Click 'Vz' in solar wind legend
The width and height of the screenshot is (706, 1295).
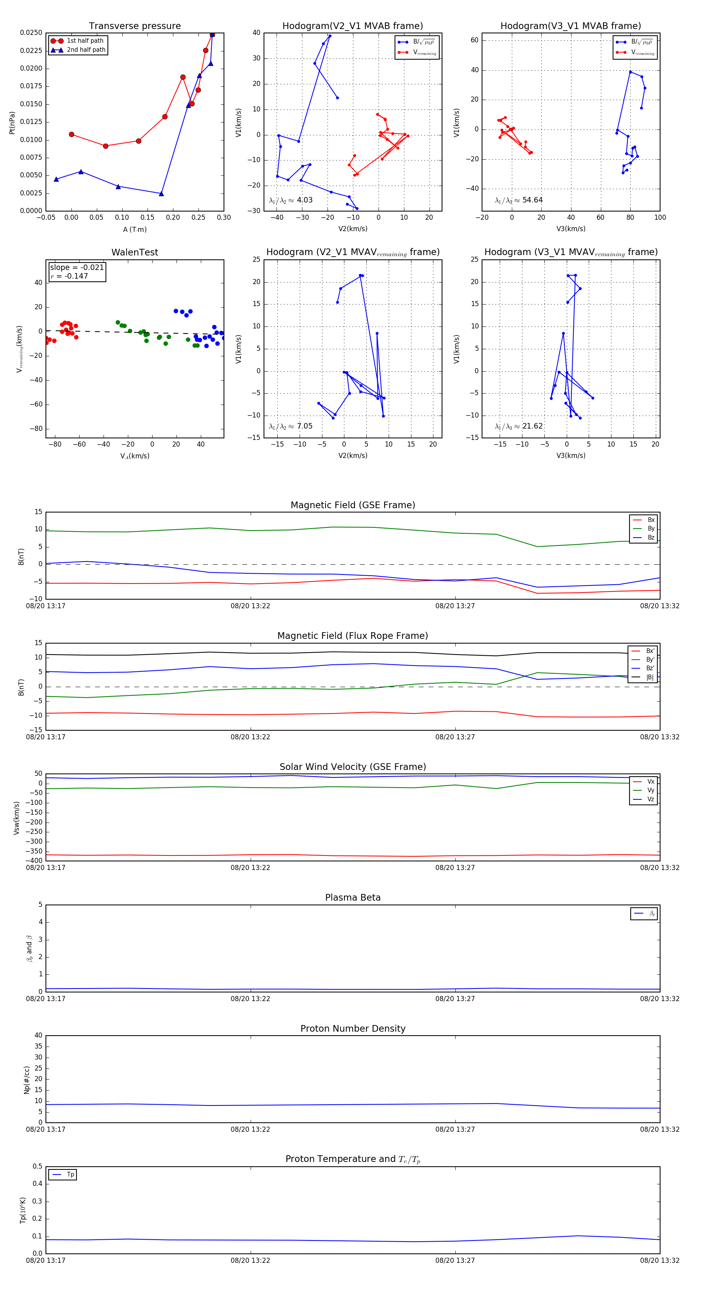click(651, 799)
